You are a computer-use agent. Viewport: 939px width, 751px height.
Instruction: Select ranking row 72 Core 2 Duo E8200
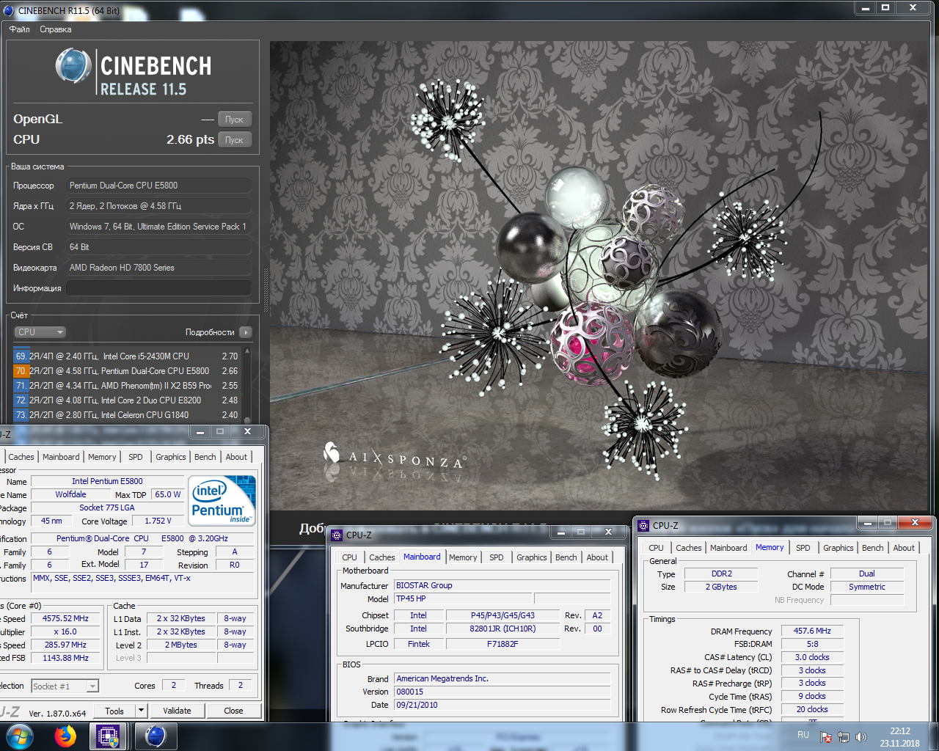tap(127, 400)
